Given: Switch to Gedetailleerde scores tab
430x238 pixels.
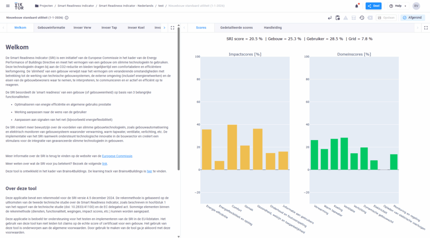Looking at the screenshot, I should tap(236, 28).
